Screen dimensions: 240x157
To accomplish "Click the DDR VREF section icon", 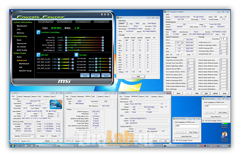I will (38, 55).
